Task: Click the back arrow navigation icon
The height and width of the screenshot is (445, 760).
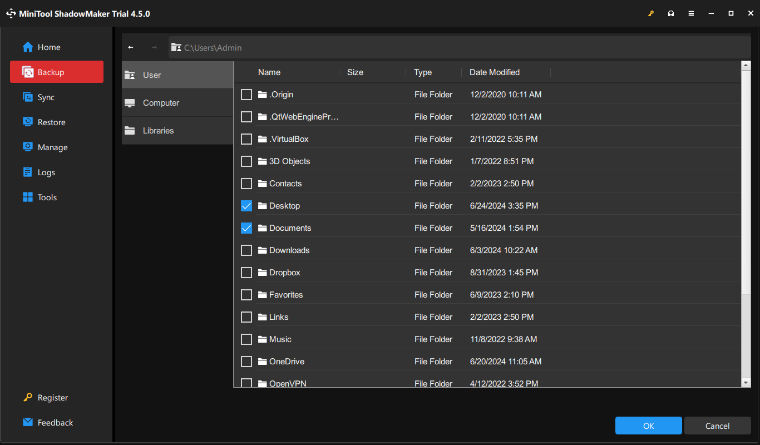Action: 131,47
